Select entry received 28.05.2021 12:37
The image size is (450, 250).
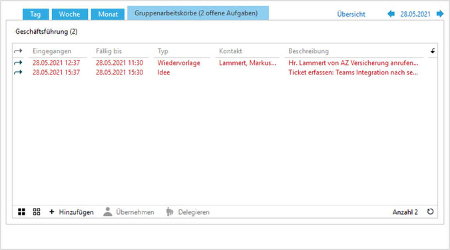[x=56, y=62]
